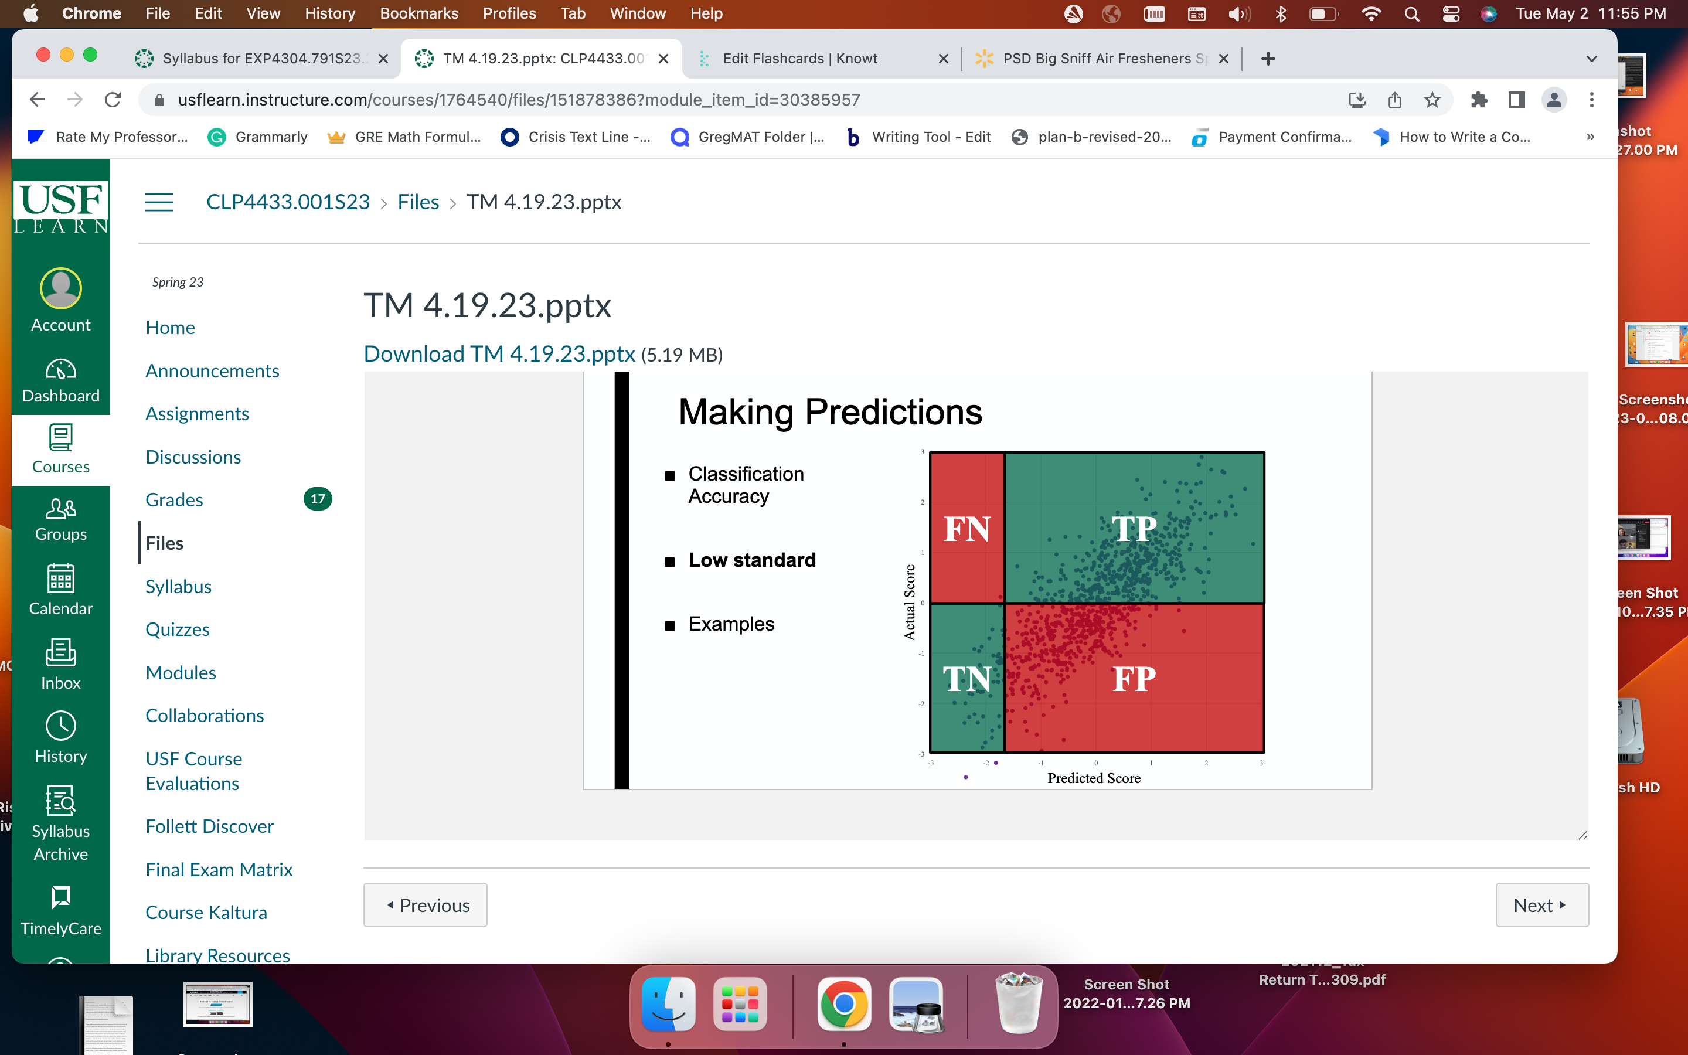1688x1055 pixels.
Task: Navigate to Courses section
Action: pos(61,448)
